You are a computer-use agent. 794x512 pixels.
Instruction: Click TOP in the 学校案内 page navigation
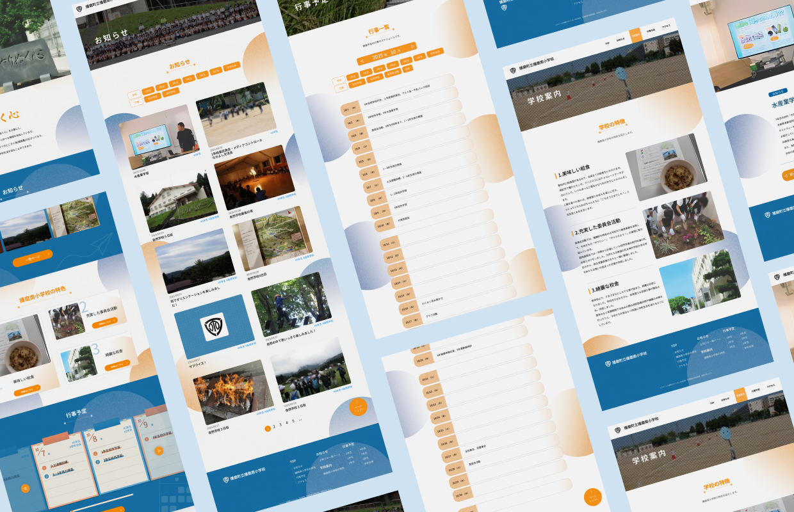click(607, 43)
